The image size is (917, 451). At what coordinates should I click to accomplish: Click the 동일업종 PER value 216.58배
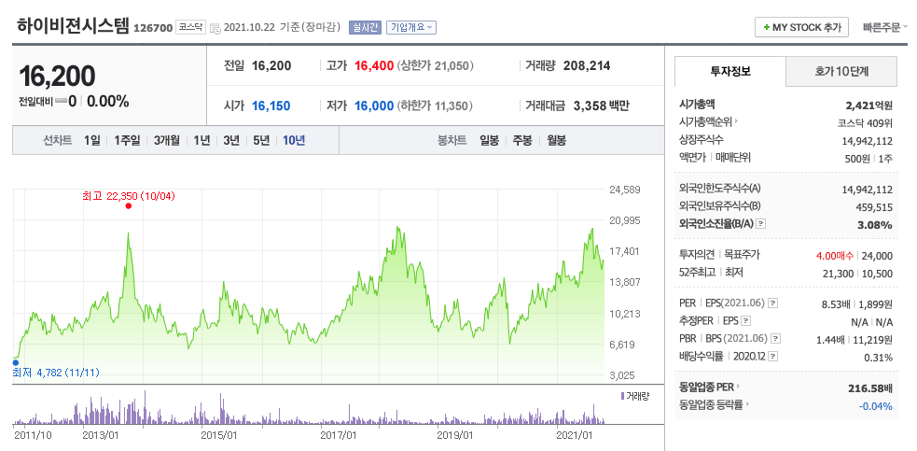click(x=870, y=388)
